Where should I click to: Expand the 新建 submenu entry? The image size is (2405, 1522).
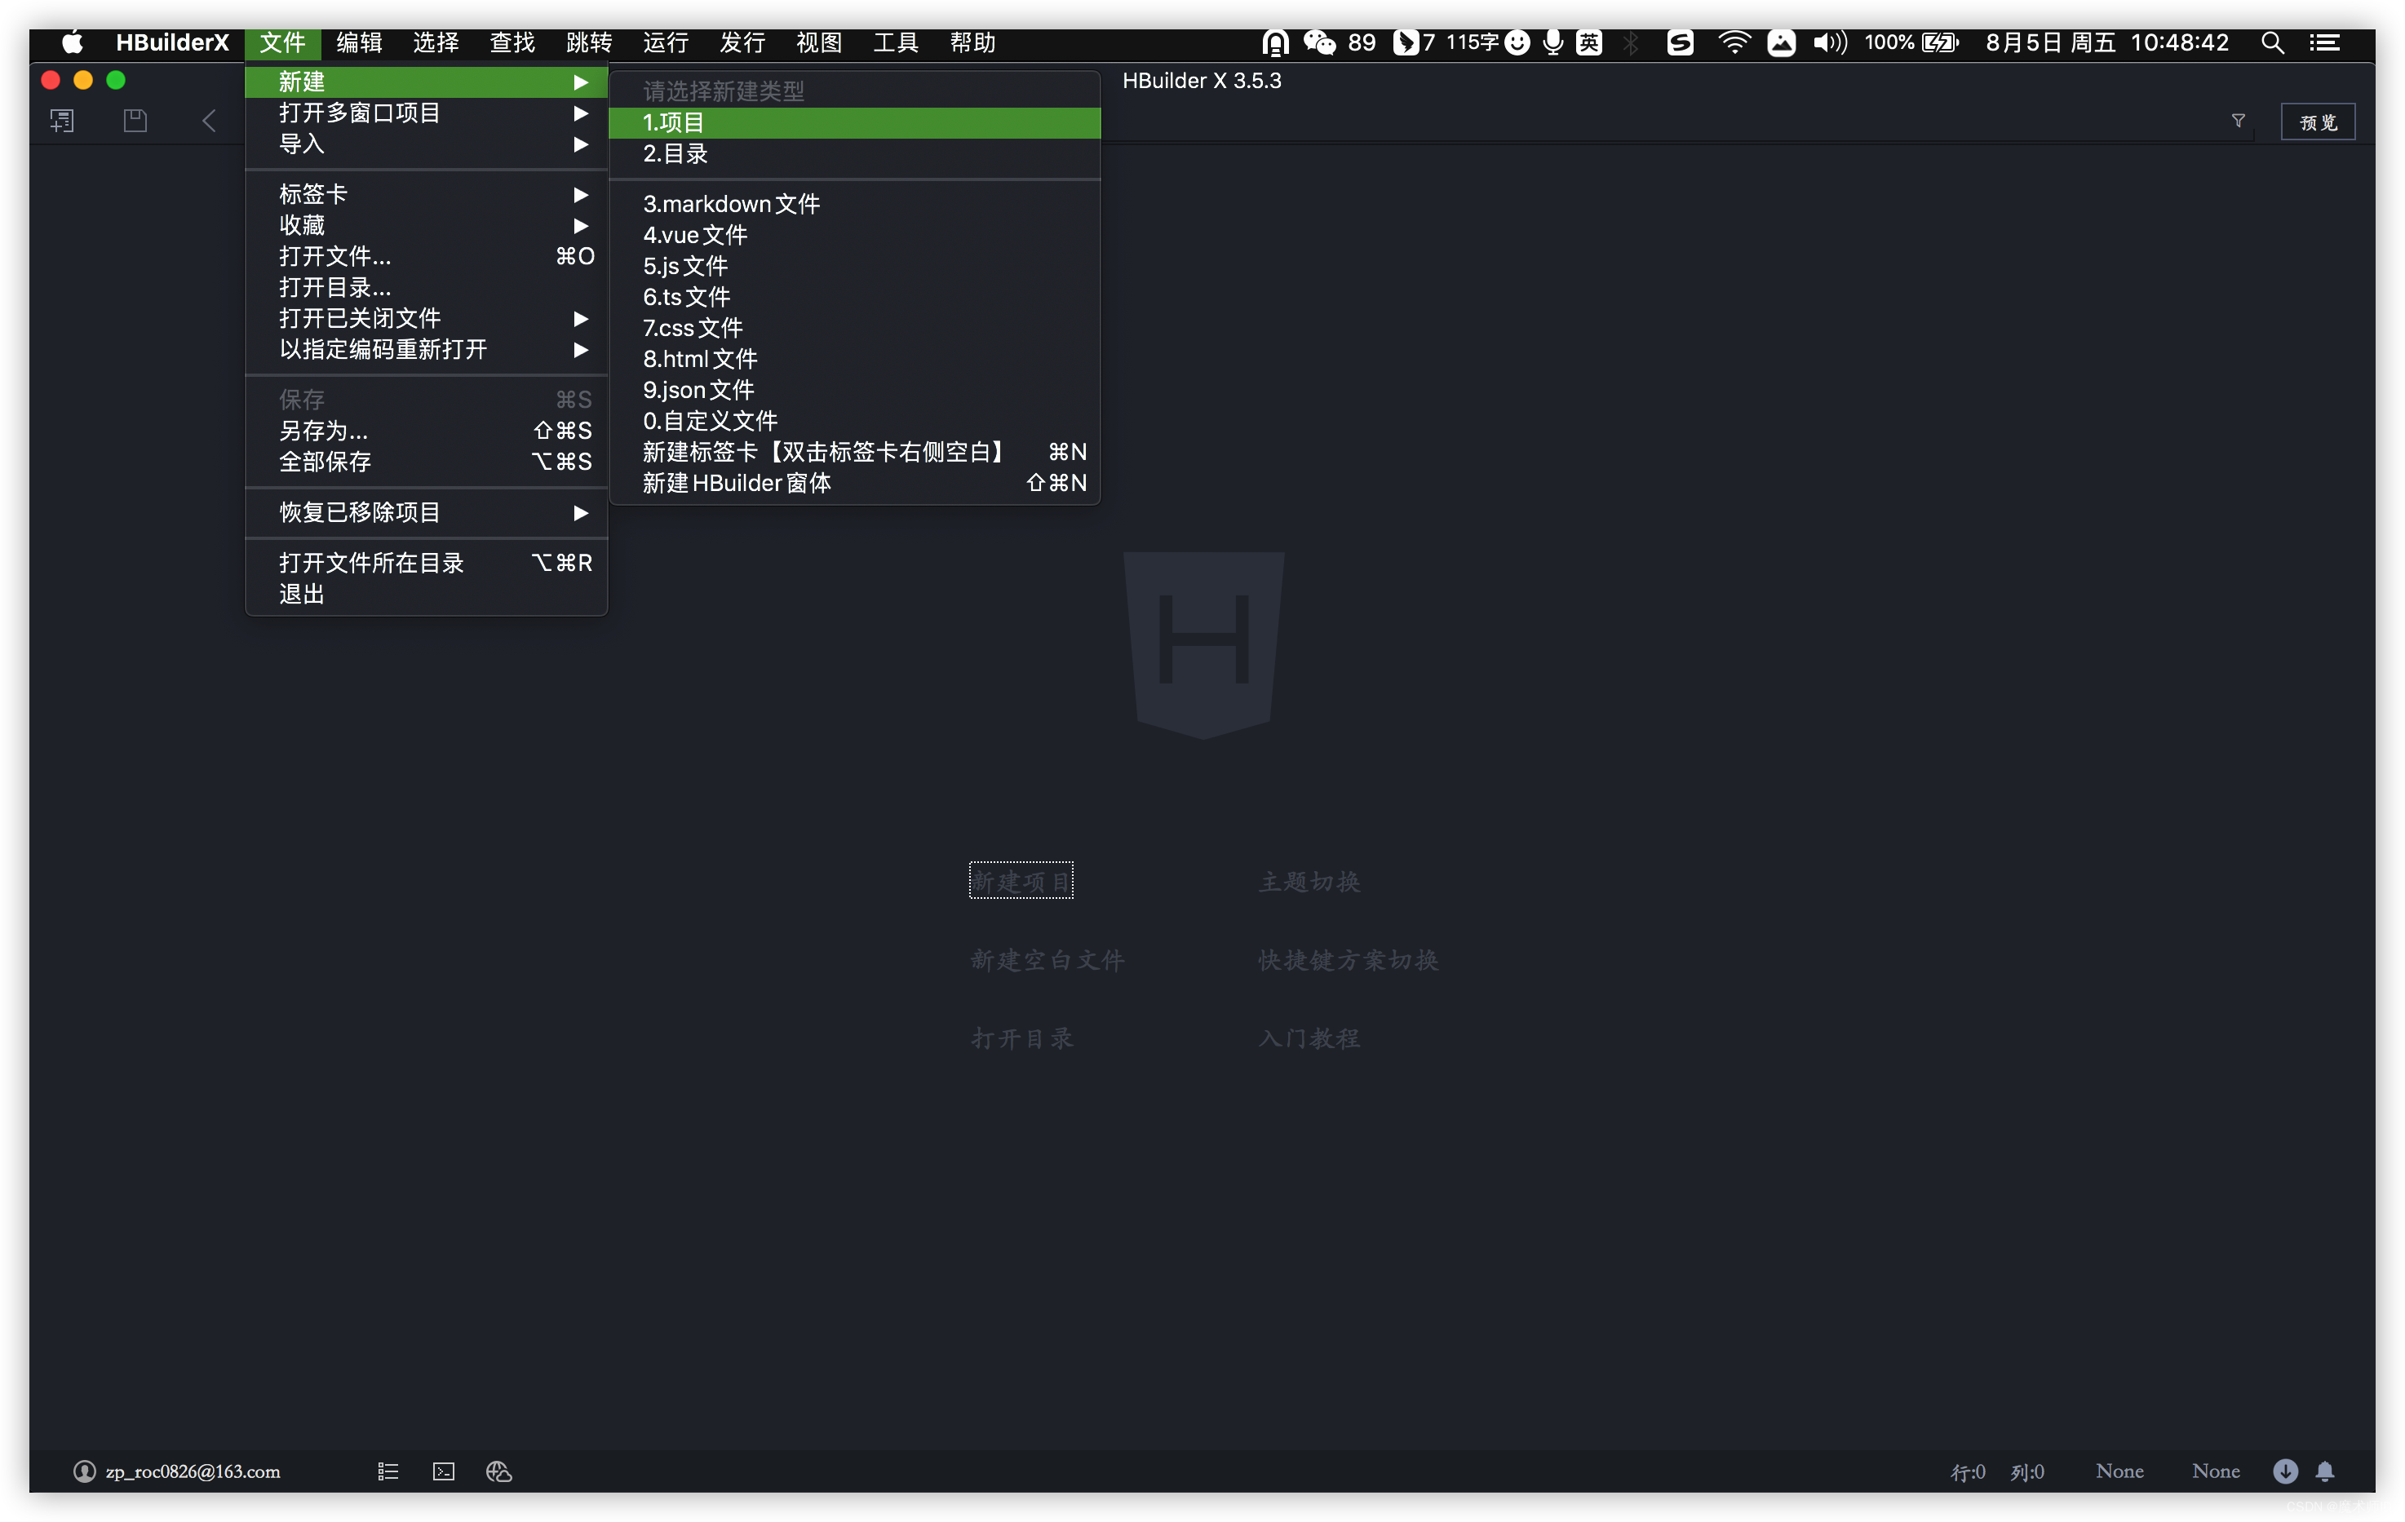(x=427, y=82)
